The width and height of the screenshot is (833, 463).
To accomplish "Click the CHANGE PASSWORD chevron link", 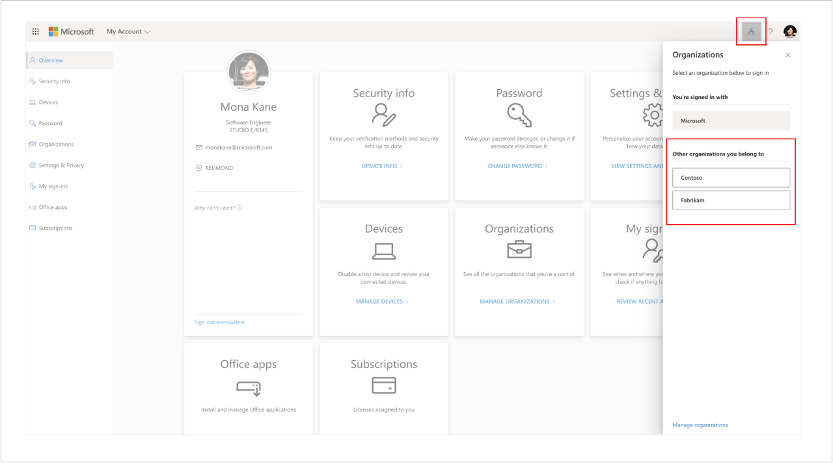I will [x=519, y=165].
